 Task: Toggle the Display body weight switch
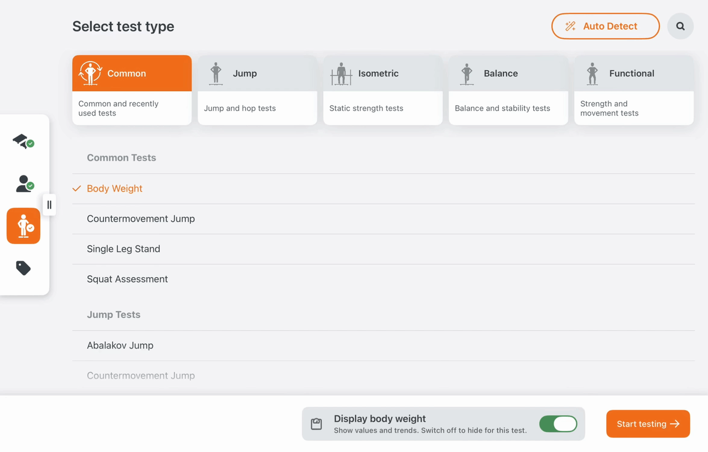(x=558, y=424)
